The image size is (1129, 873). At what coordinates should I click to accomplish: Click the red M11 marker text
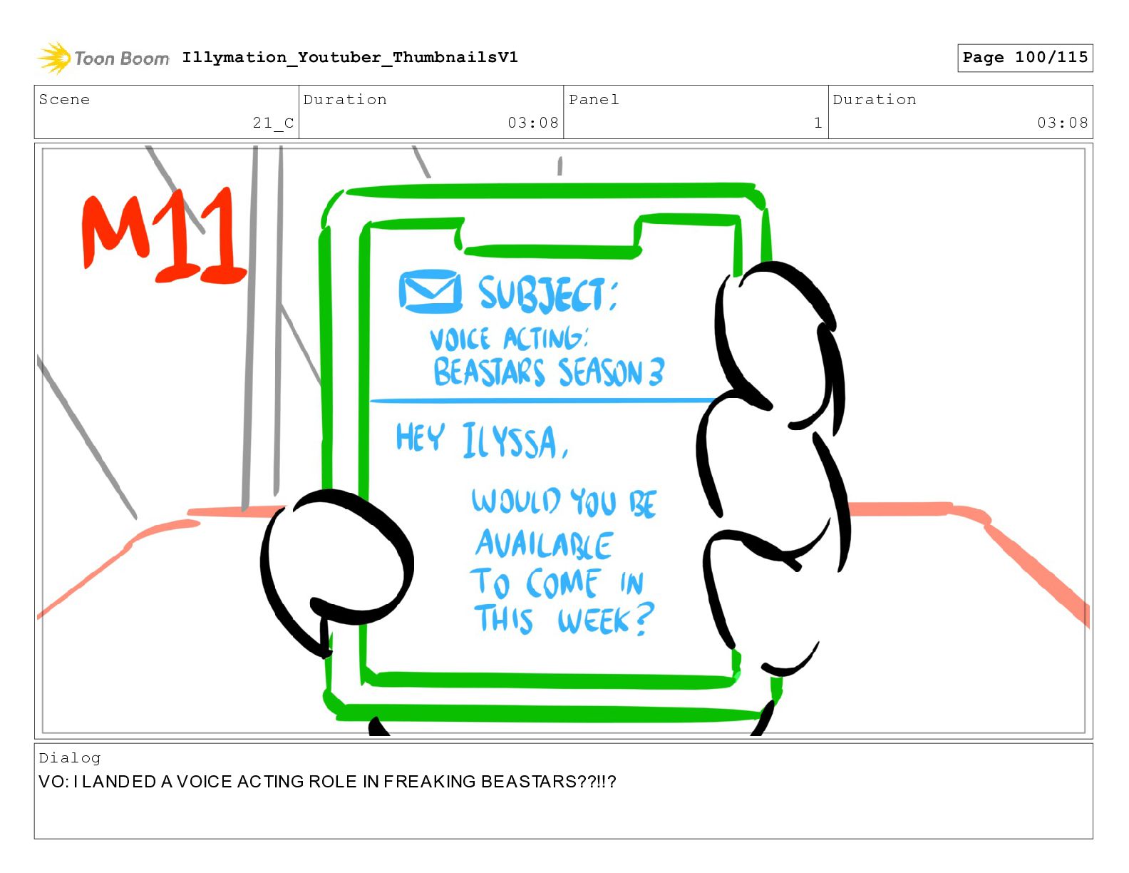coord(163,235)
